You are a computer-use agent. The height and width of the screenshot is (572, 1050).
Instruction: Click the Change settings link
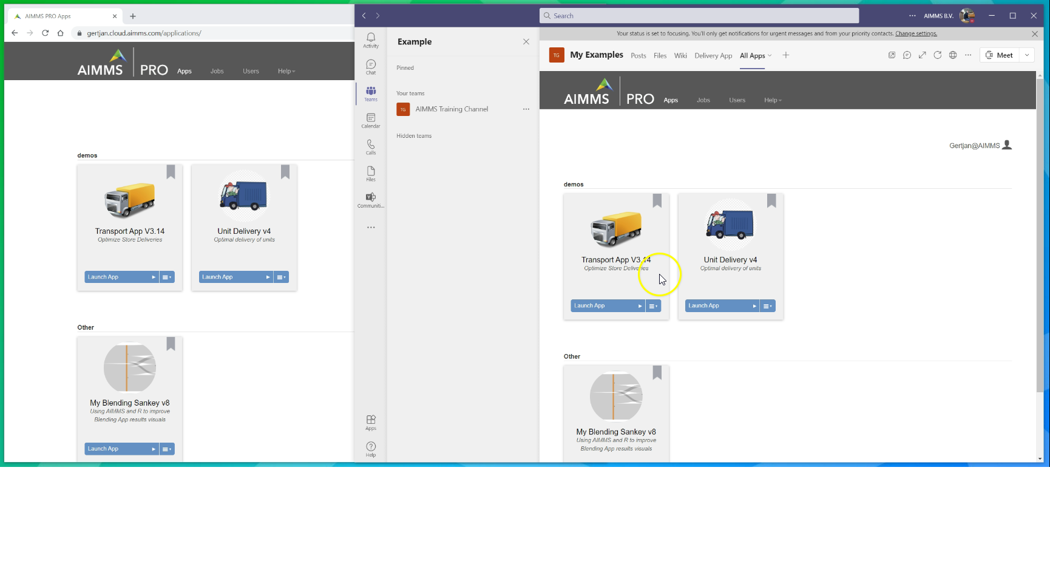tap(916, 34)
